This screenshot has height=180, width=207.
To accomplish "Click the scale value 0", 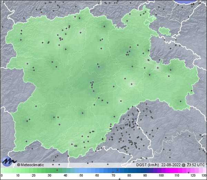I will (2, 176).
